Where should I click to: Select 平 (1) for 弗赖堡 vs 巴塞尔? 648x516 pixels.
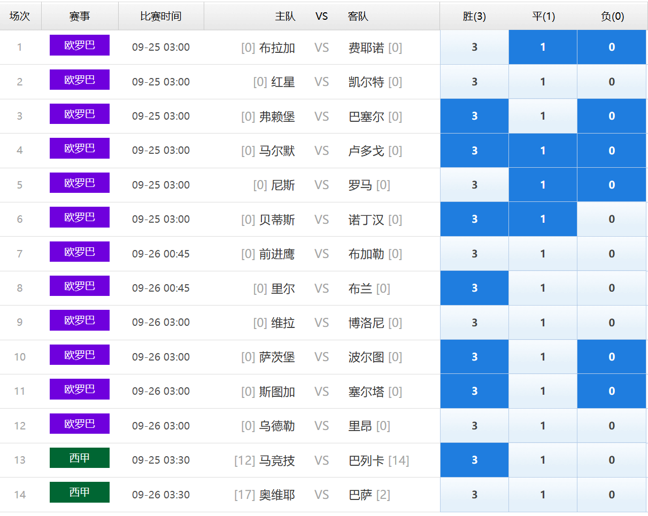click(543, 116)
